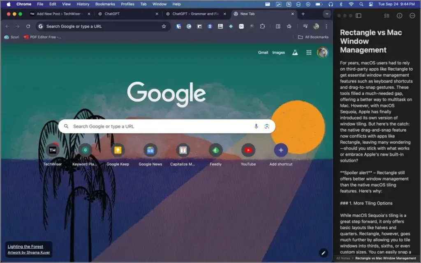This screenshot has height=263, width=421.
Task: Open the menu bar date and time
Action: (x=396, y=4)
